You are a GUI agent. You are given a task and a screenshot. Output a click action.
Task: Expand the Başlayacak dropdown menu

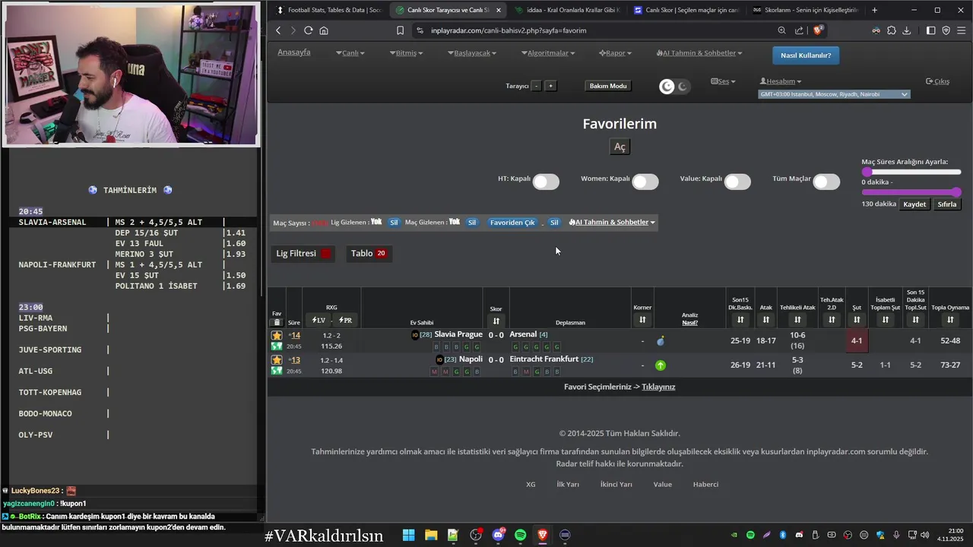click(x=472, y=53)
